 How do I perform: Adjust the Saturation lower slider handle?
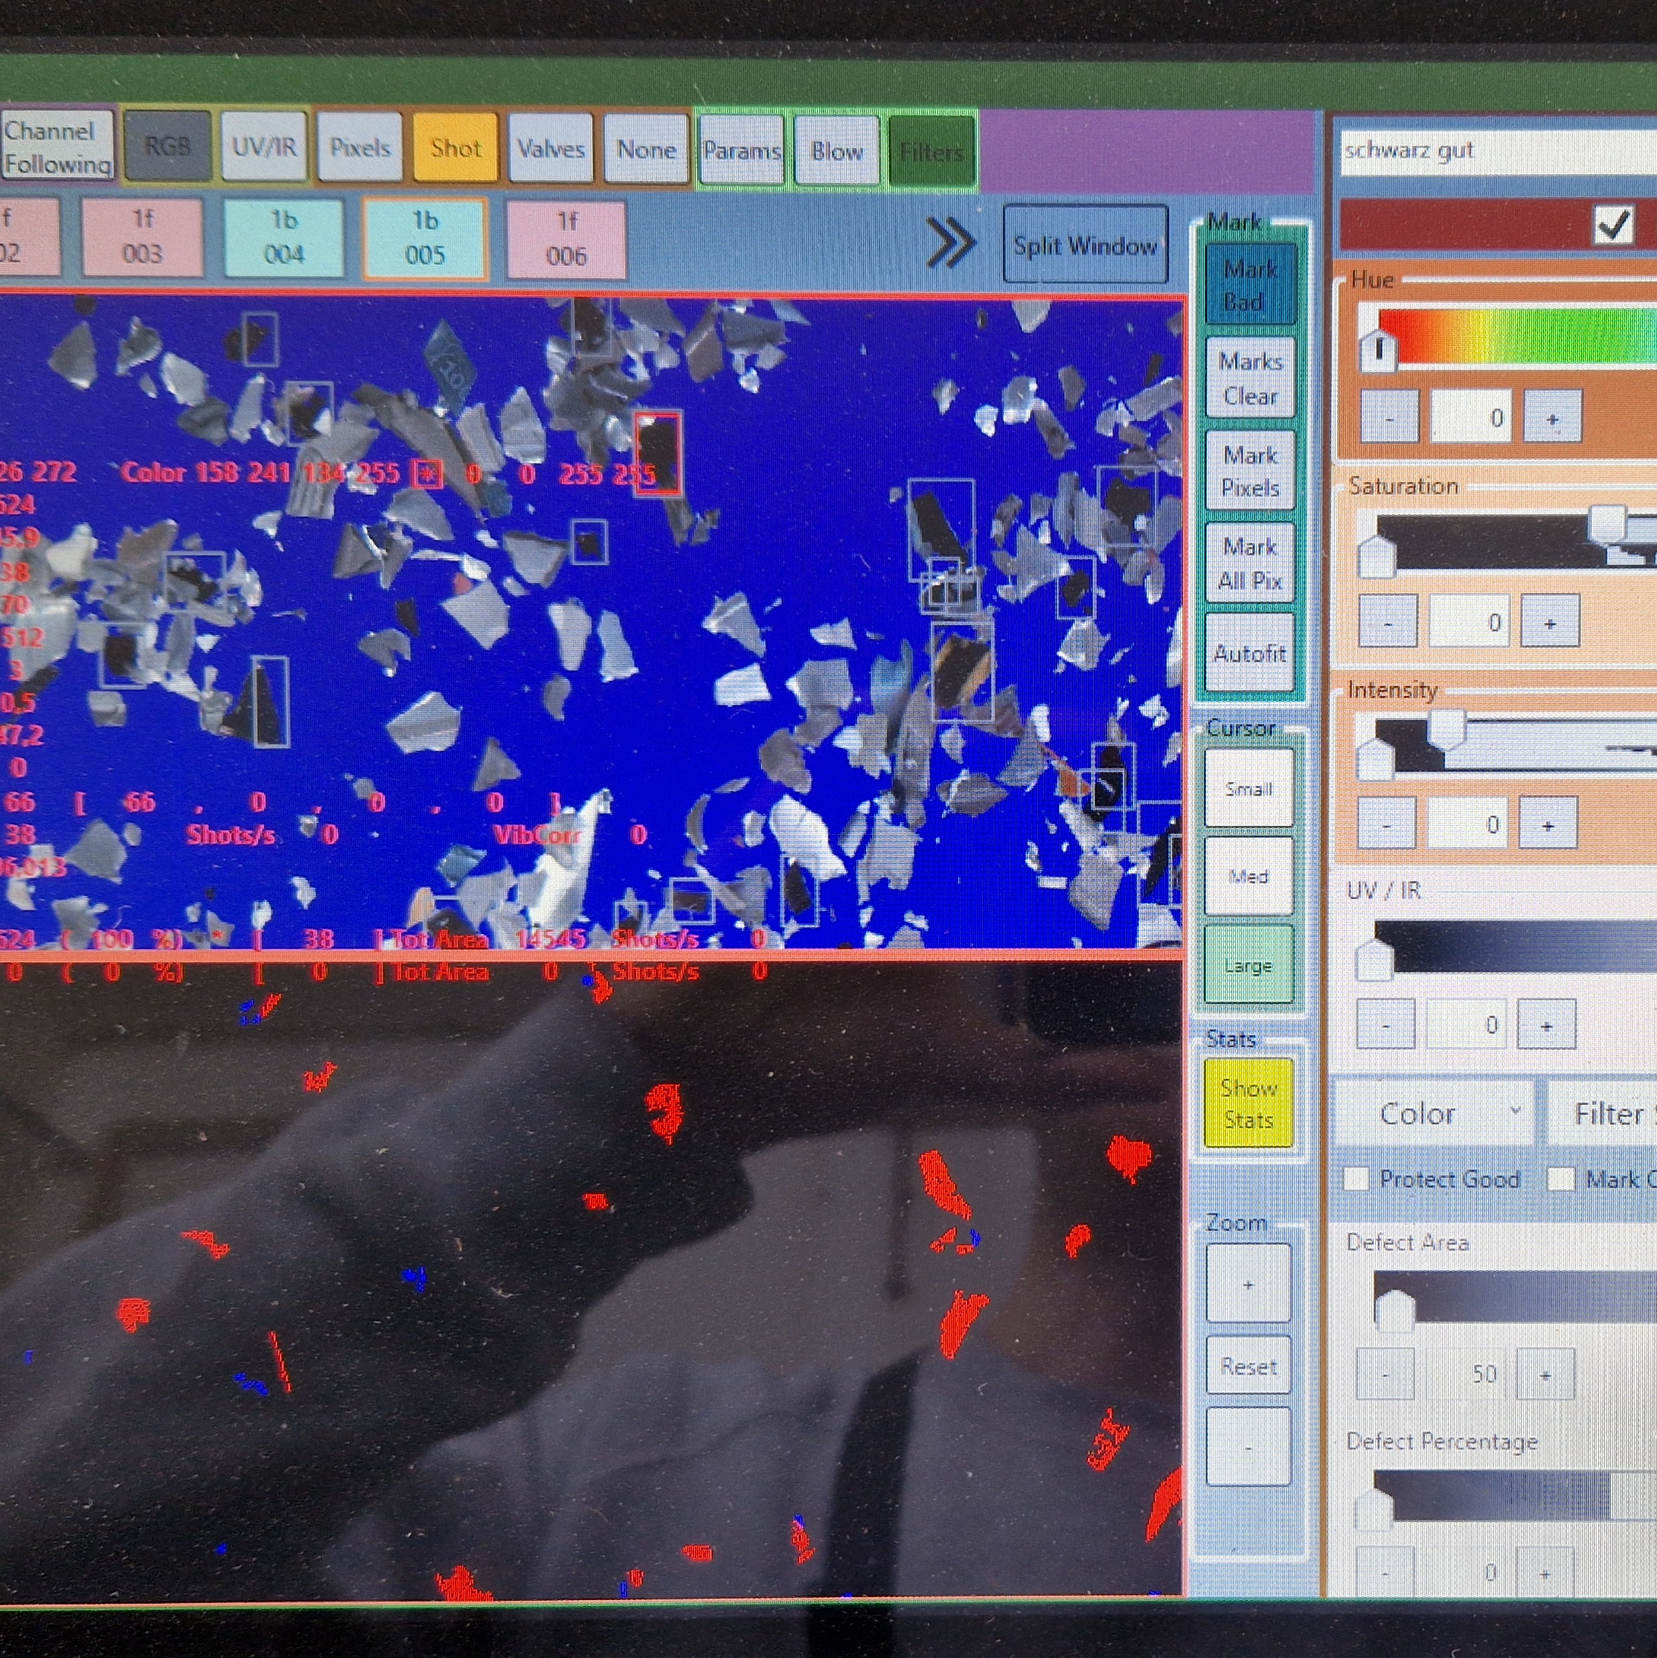pos(1376,558)
